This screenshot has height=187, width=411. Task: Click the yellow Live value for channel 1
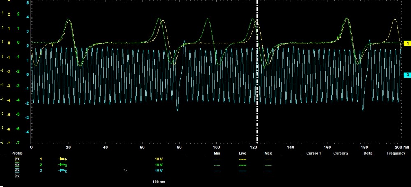pos(242,159)
